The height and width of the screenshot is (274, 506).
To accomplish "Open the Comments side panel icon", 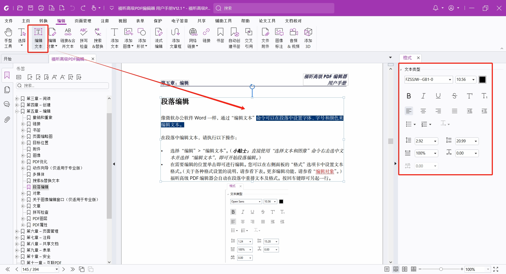I will [x=7, y=104].
